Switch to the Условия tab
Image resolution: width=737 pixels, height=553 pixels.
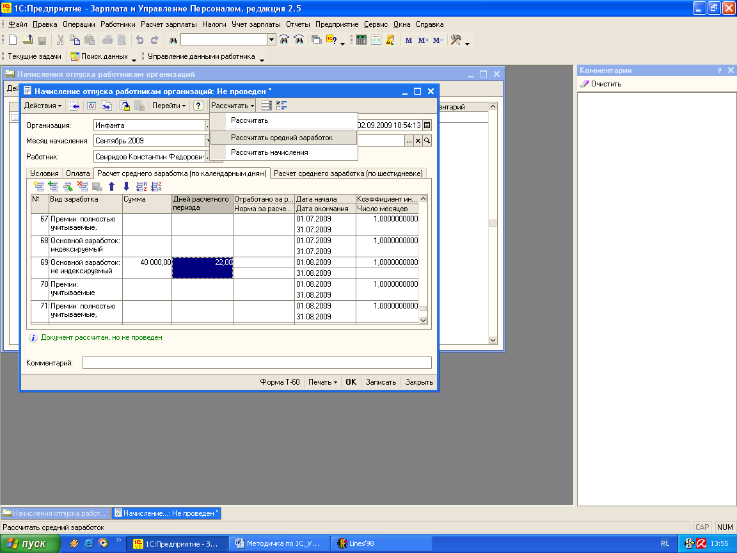click(44, 173)
